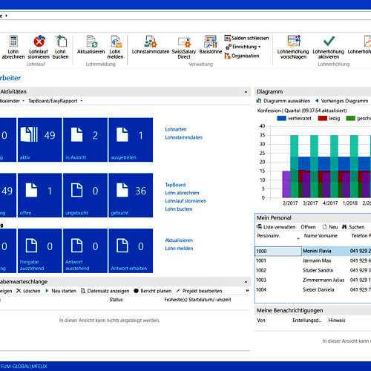Screen dimensions: 371x371
Task: Click the TapBoard link
Action: (175, 185)
